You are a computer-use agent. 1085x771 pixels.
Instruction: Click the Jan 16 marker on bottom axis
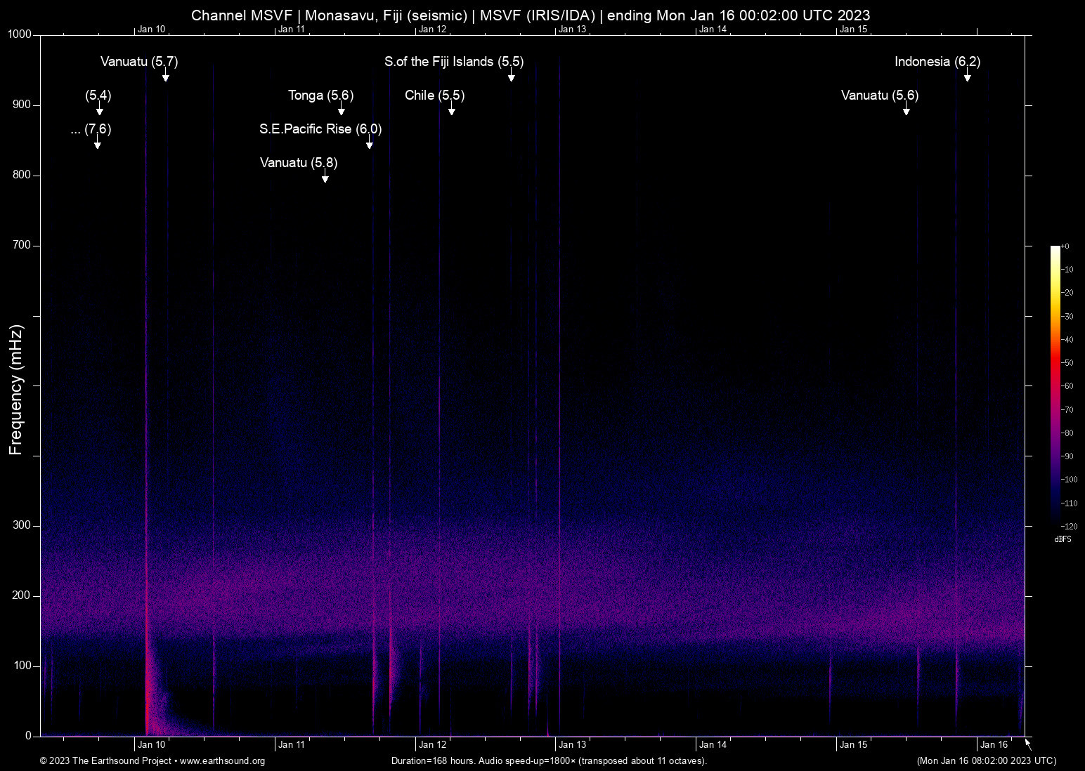[994, 745]
